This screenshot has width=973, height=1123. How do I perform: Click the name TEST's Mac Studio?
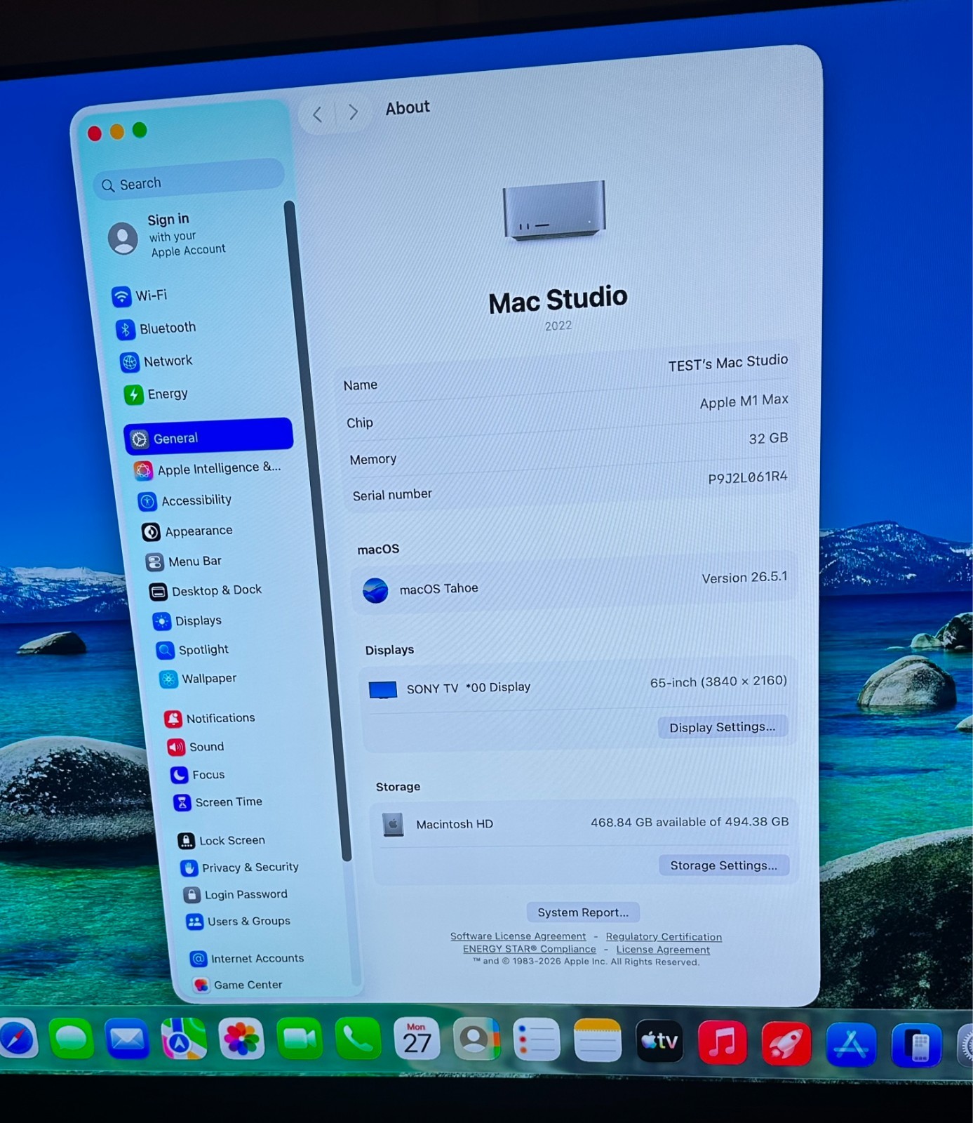[727, 362]
